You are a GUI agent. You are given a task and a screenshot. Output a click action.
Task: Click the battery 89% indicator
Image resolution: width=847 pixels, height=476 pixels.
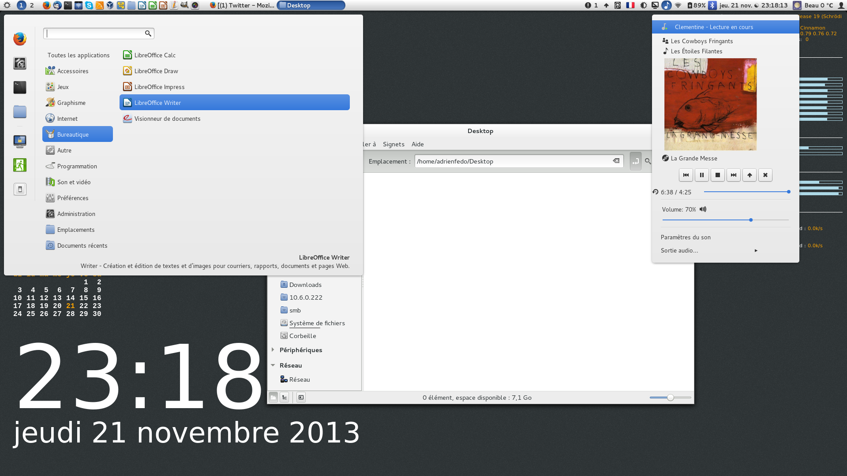[x=696, y=5]
